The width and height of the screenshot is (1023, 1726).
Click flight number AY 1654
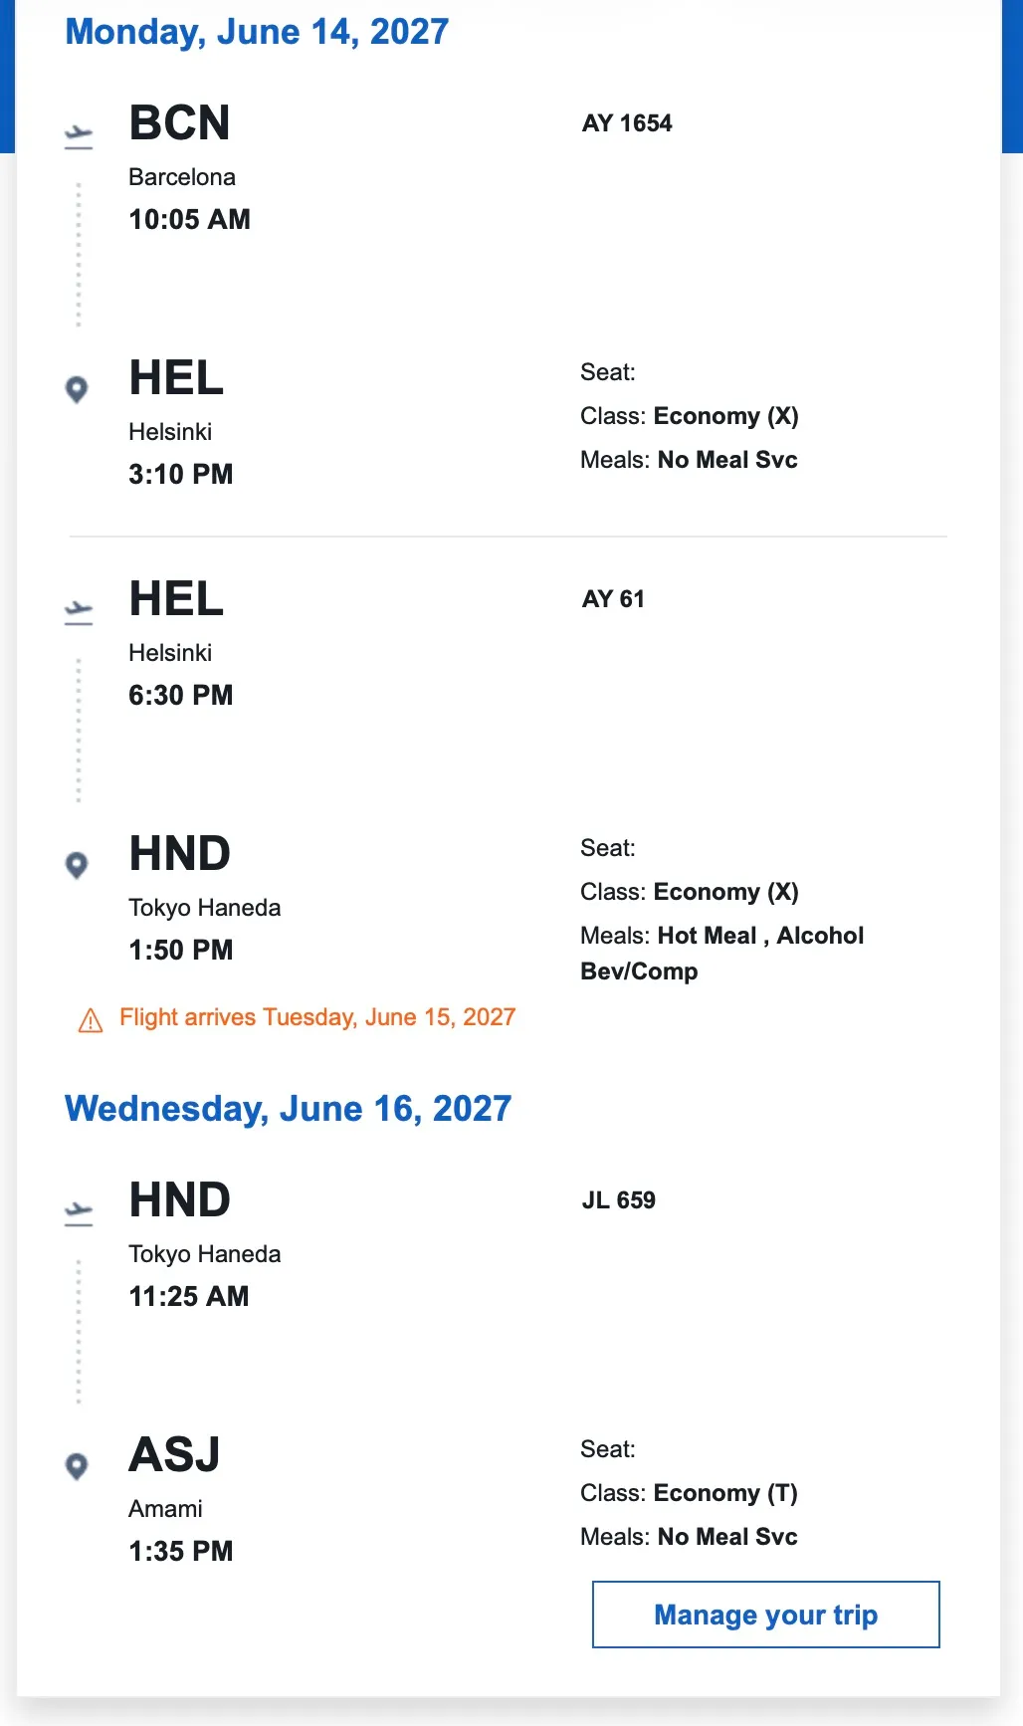(627, 123)
